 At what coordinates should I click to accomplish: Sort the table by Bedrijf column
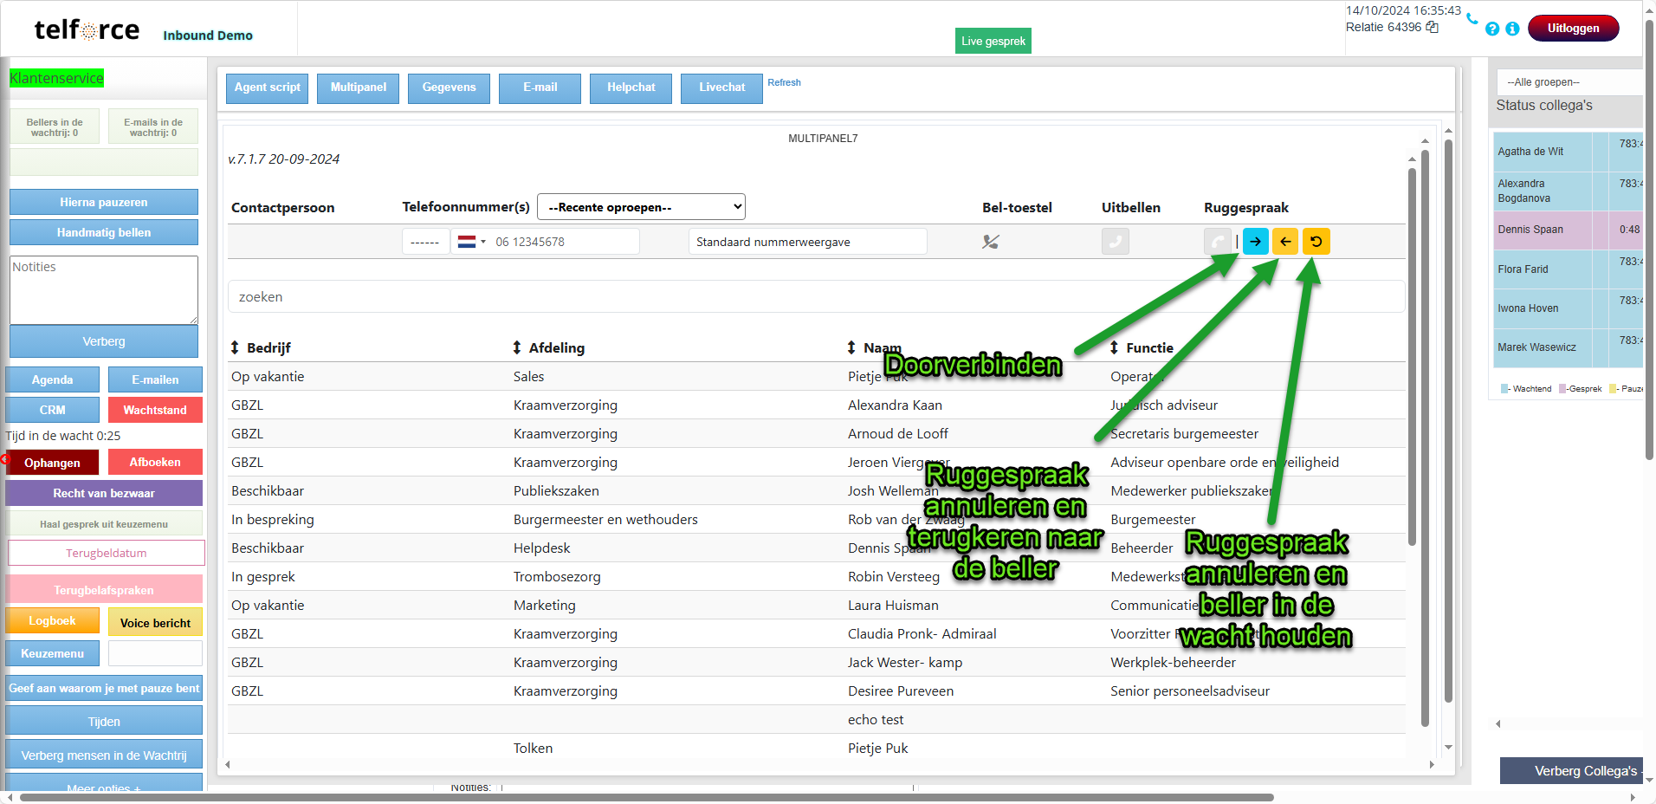261,347
